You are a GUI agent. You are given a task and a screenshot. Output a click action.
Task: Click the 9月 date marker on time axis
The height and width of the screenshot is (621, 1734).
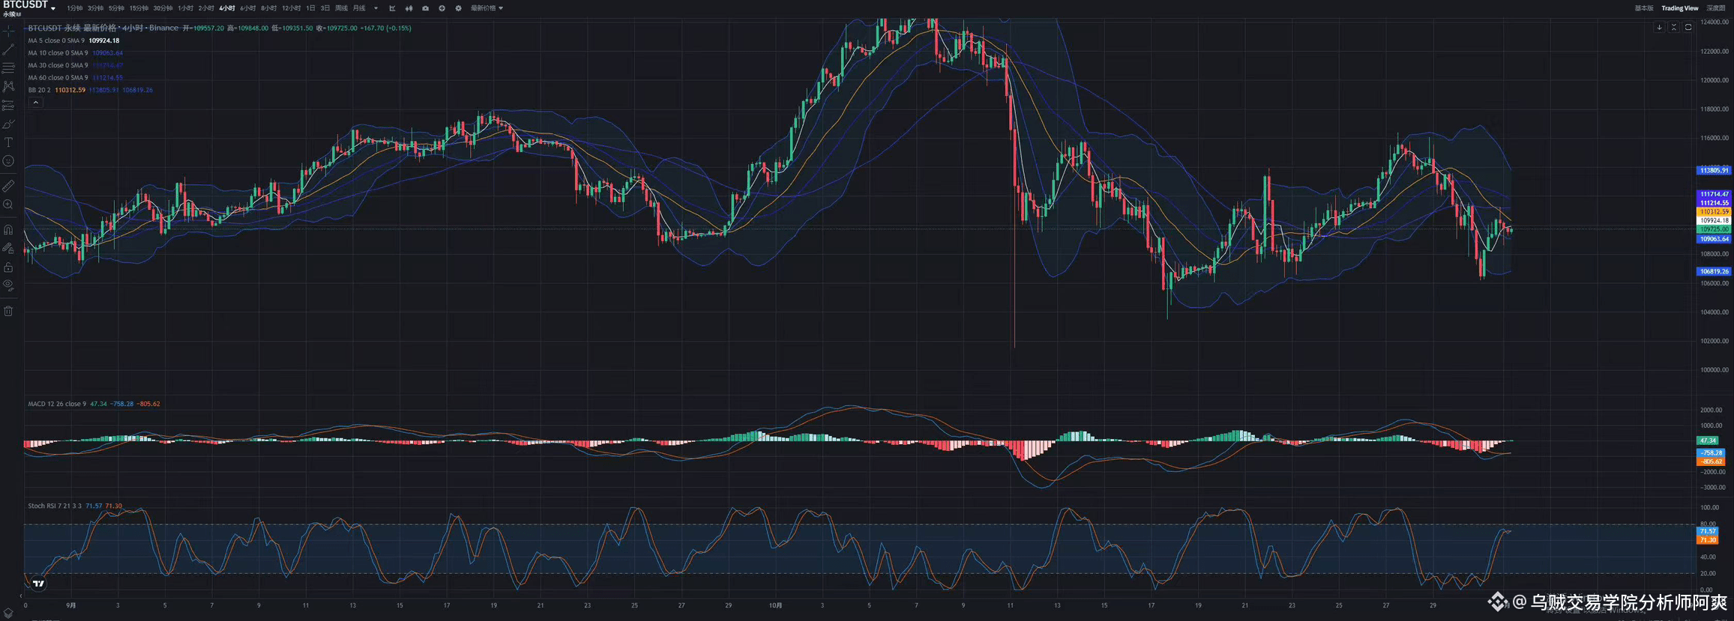(71, 605)
